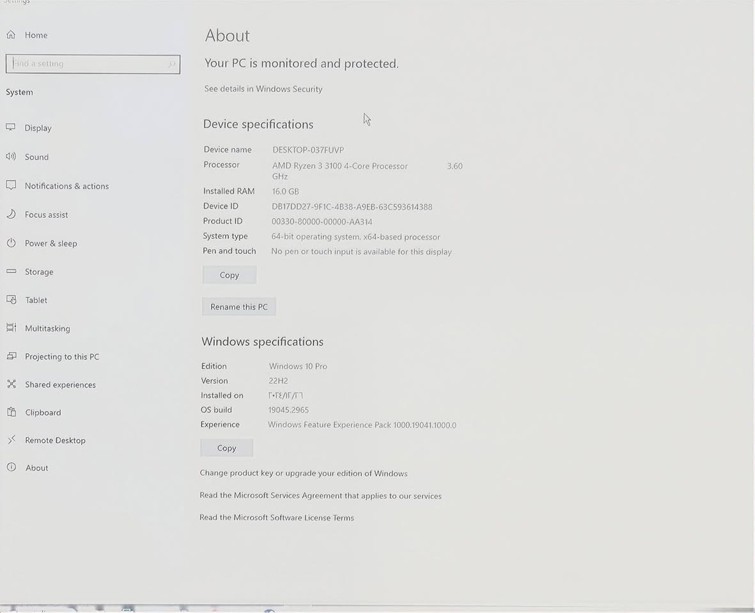The width and height of the screenshot is (755, 613).
Task: Open Display settings via monitor icon
Action: 11,128
